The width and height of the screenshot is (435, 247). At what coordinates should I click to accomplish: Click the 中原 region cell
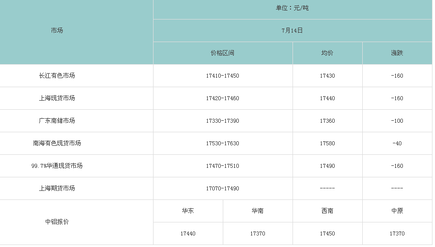397,211
